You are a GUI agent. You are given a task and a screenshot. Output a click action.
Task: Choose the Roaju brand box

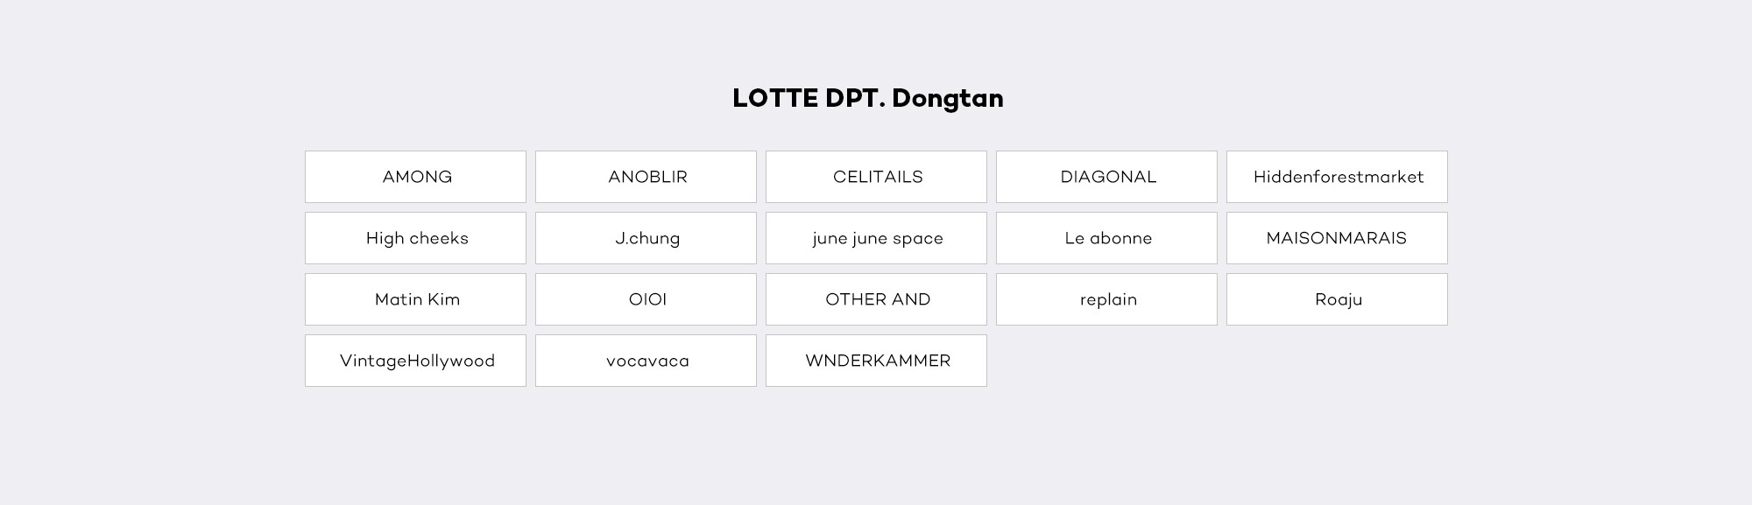tap(1337, 299)
